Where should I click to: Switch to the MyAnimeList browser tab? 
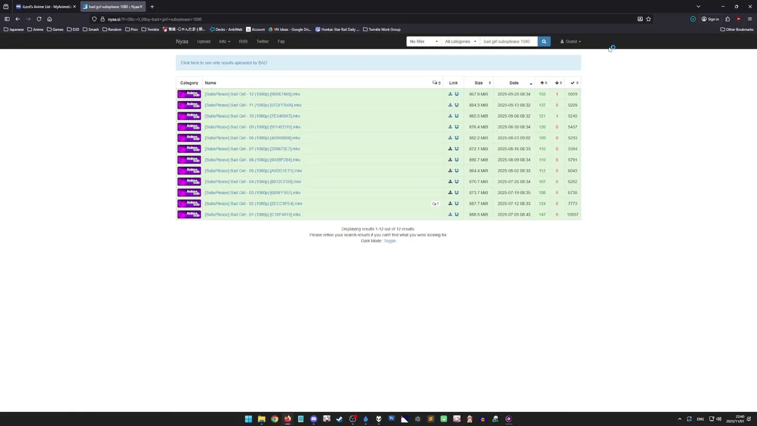tap(46, 7)
